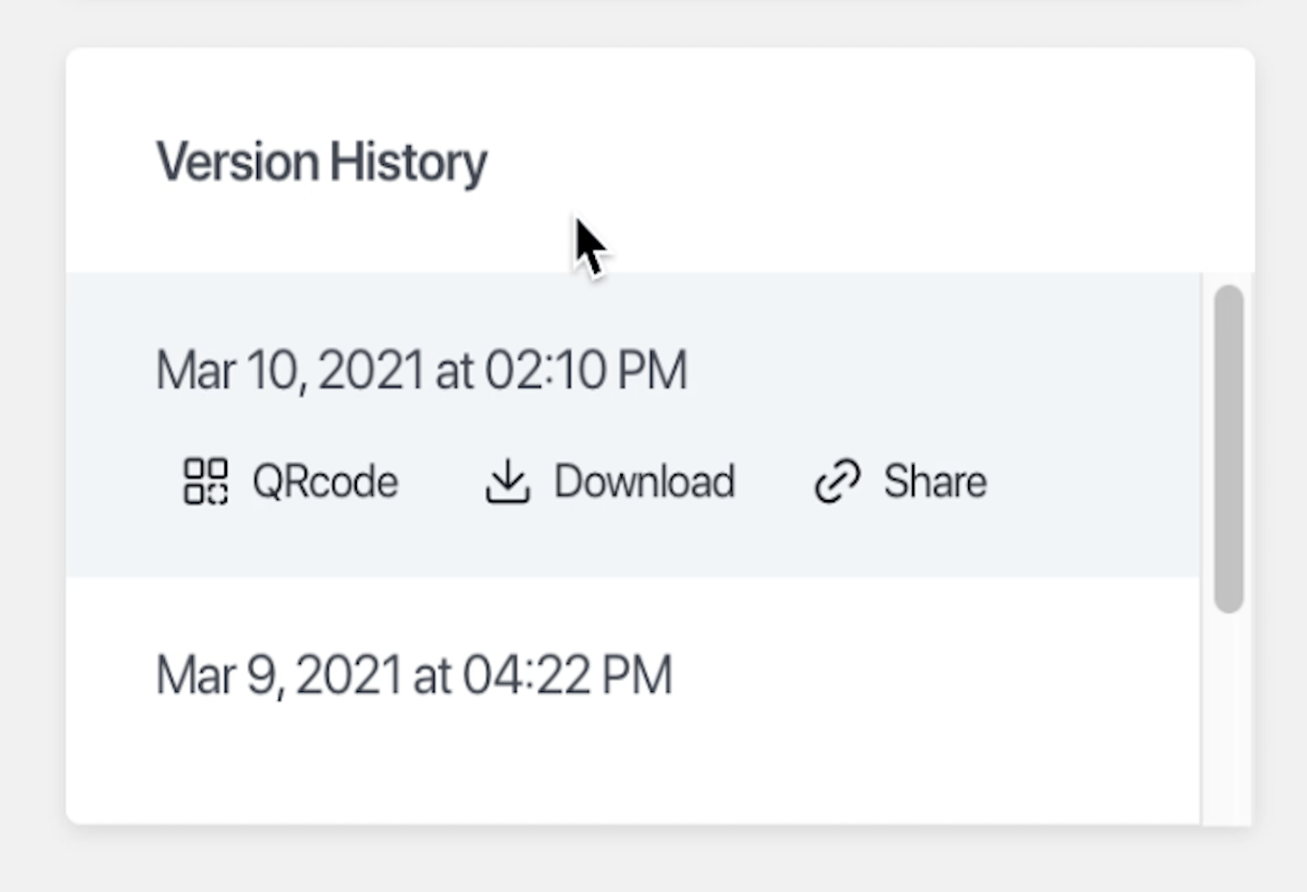Click blank area below the Mar 9 entry
This screenshot has height=892, width=1307.
pos(631,775)
